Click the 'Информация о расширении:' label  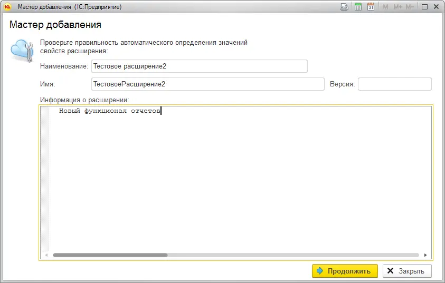(x=84, y=100)
